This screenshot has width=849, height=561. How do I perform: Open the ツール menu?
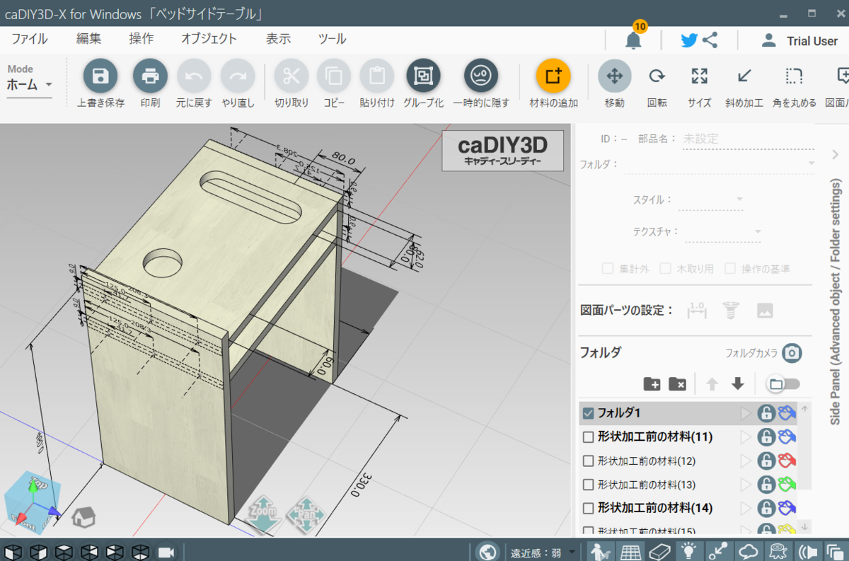click(x=332, y=39)
